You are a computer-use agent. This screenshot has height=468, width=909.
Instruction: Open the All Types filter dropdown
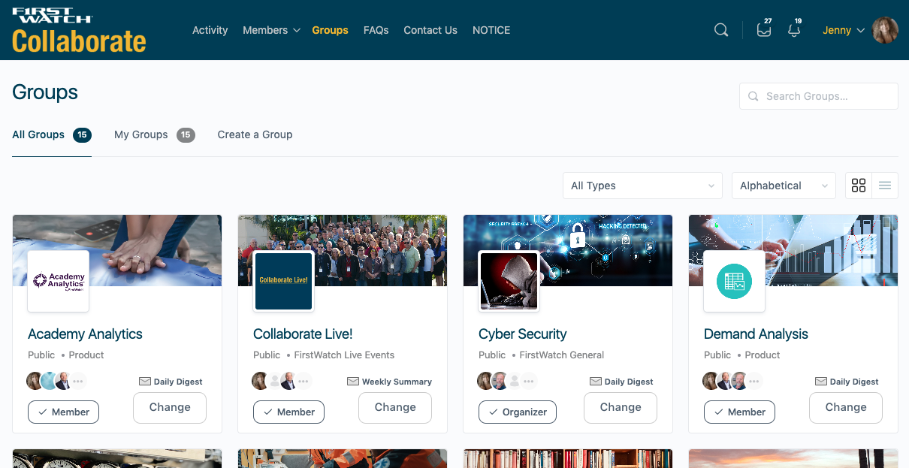(x=642, y=186)
